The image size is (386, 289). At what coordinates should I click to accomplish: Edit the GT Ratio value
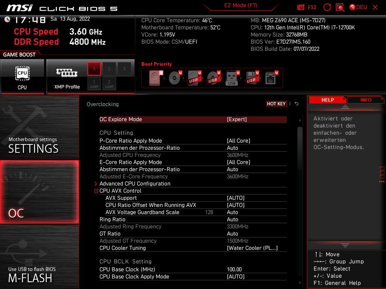(x=232, y=234)
